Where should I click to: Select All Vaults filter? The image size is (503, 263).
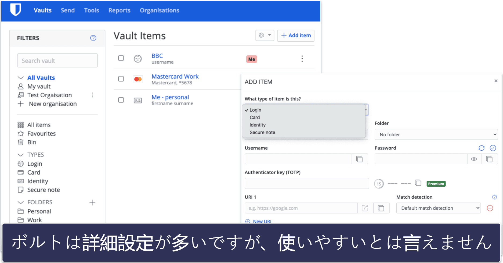41,78
